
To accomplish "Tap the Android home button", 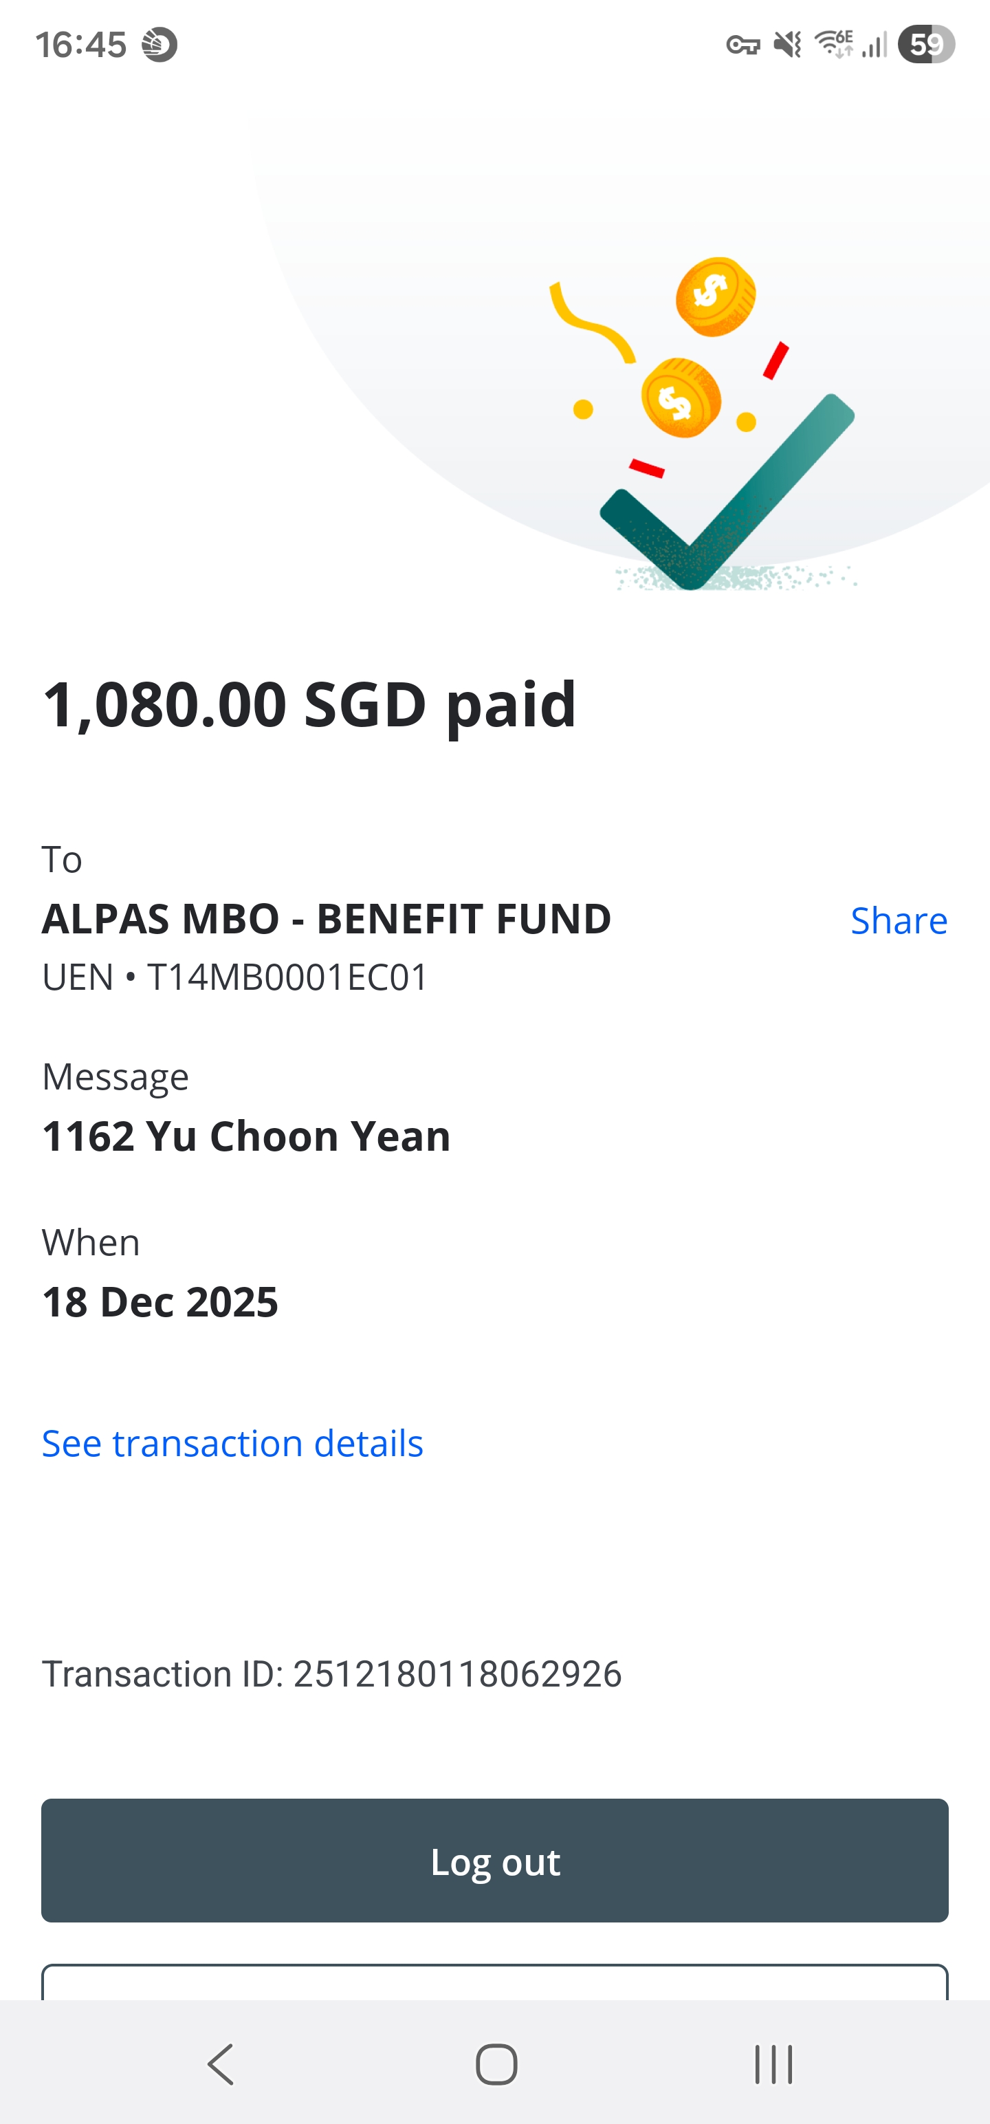I will coord(496,2063).
